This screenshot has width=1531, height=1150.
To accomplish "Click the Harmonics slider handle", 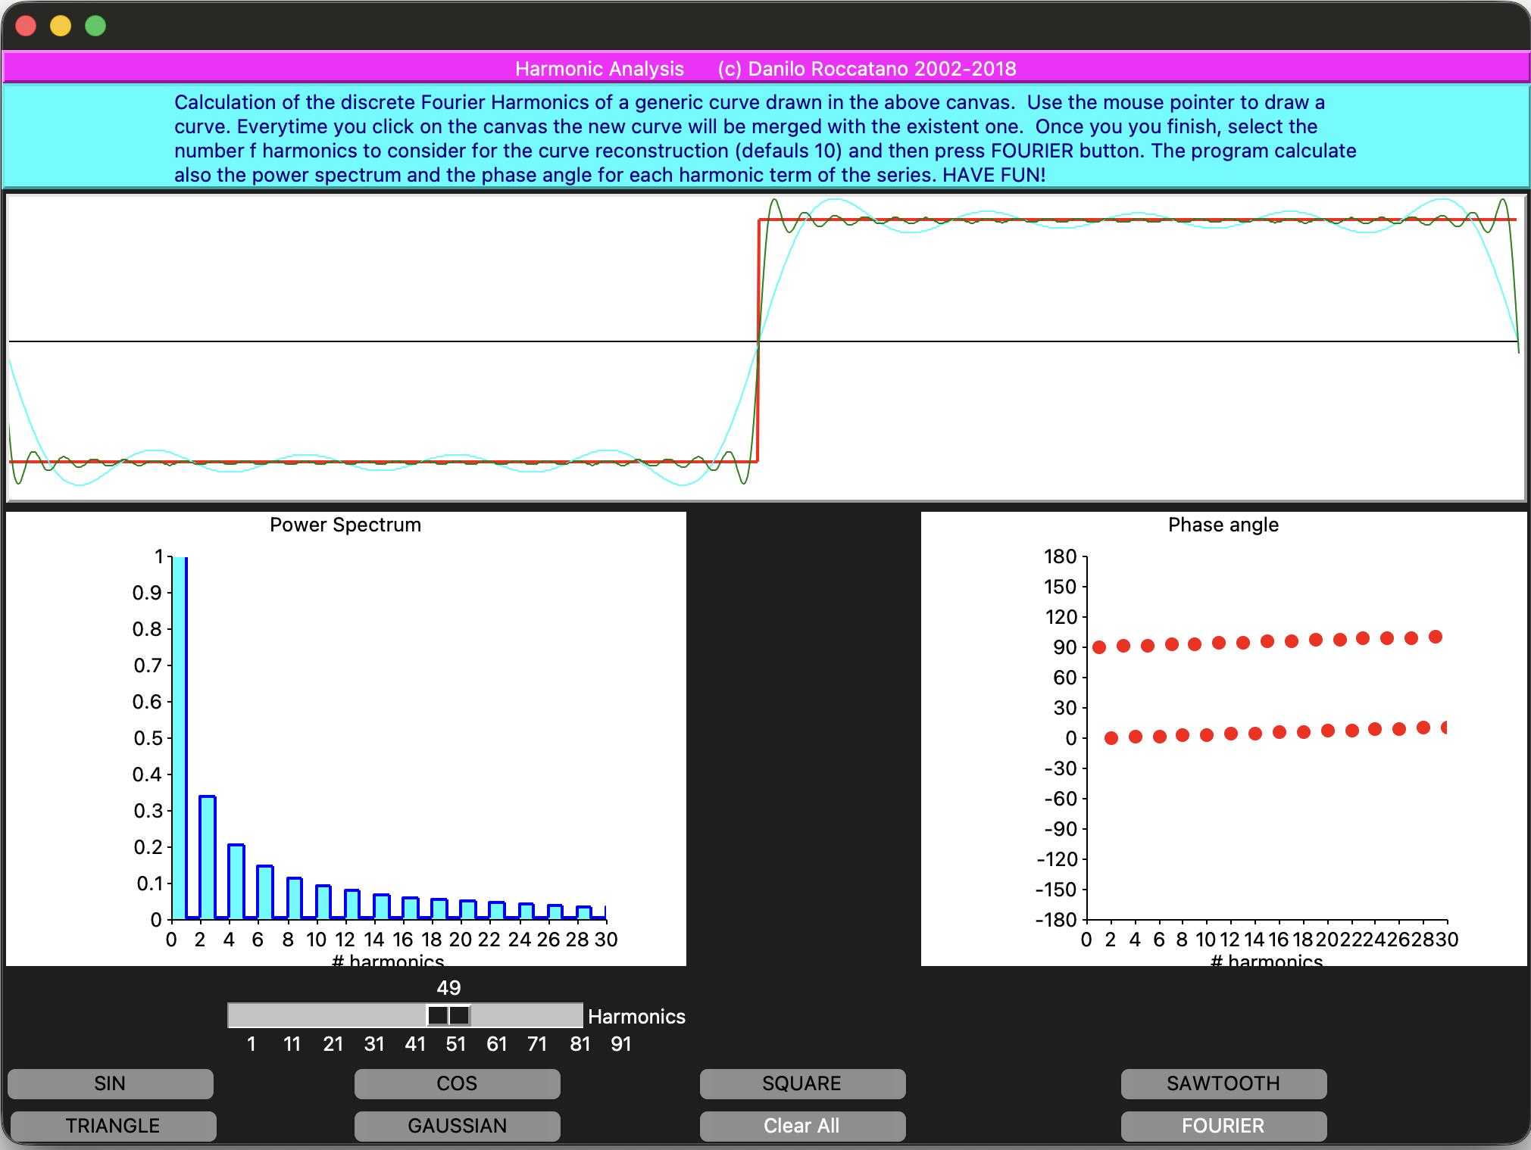I will coord(448,1015).
